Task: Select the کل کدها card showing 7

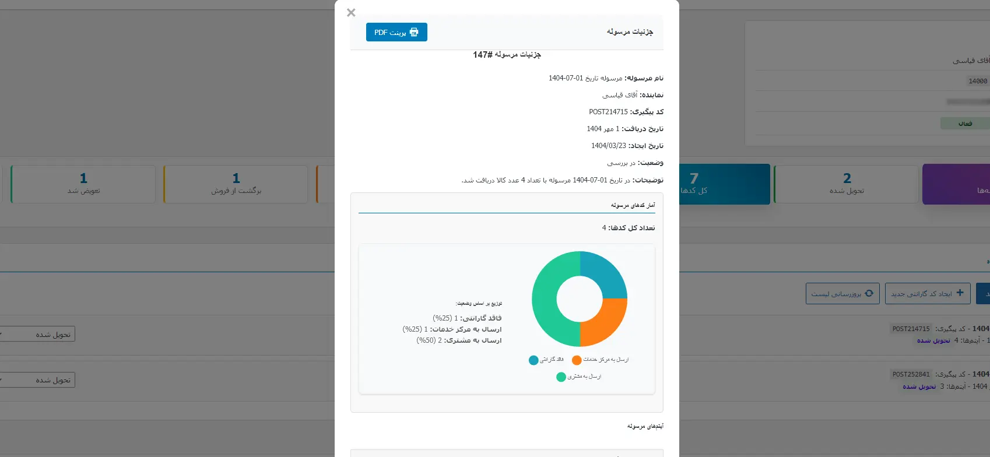Action: (x=724, y=184)
